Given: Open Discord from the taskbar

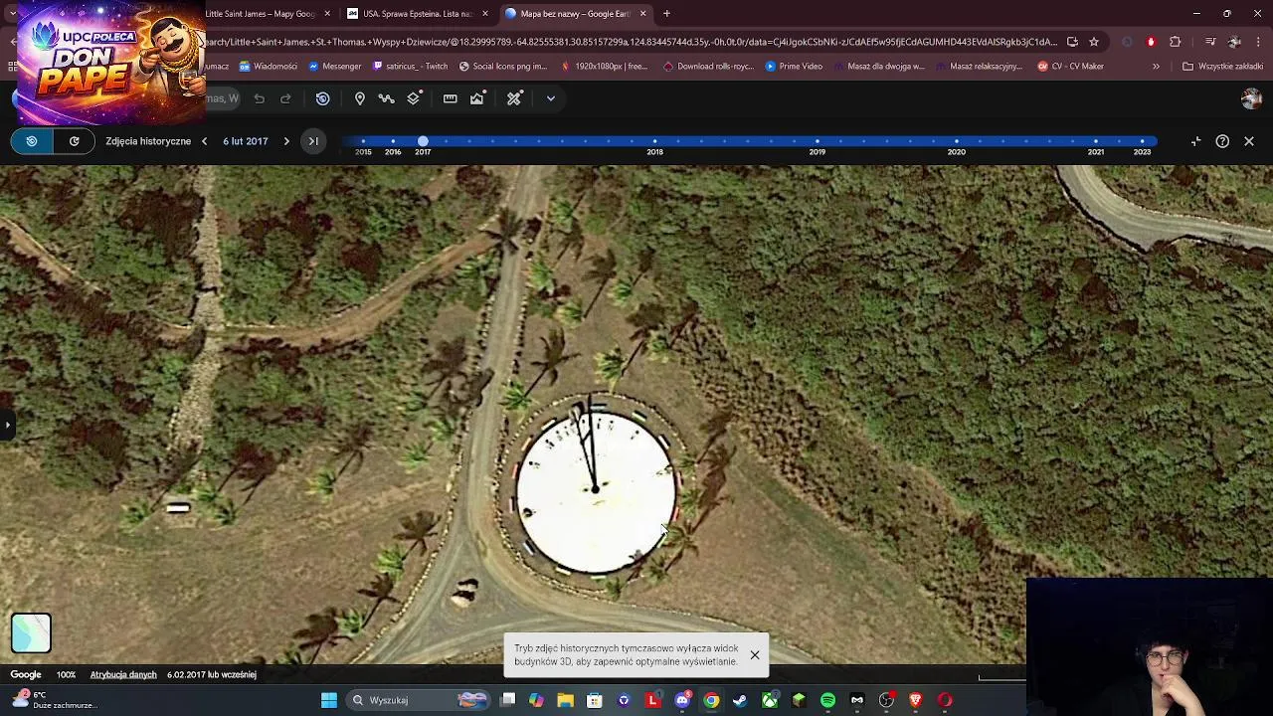Looking at the screenshot, I should (682, 700).
